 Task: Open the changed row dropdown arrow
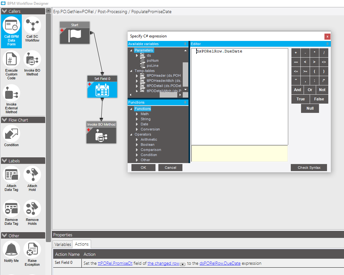click(183, 264)
